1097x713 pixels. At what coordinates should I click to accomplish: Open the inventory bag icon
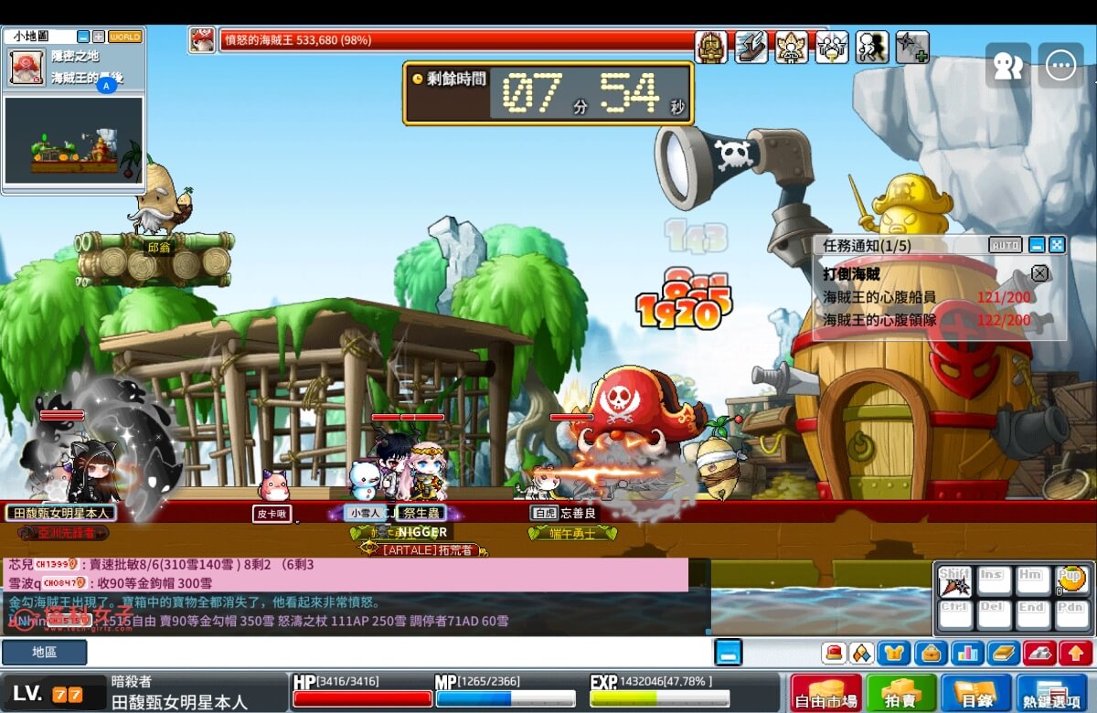click(x=931, y=654)
